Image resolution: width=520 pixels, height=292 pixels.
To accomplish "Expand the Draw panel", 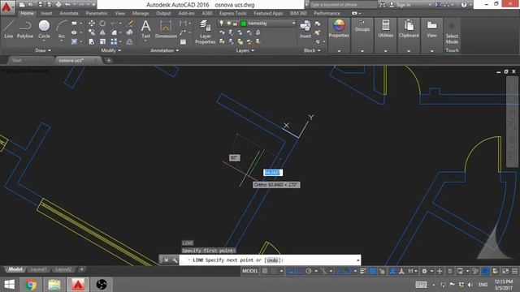I will pos(43,50).
